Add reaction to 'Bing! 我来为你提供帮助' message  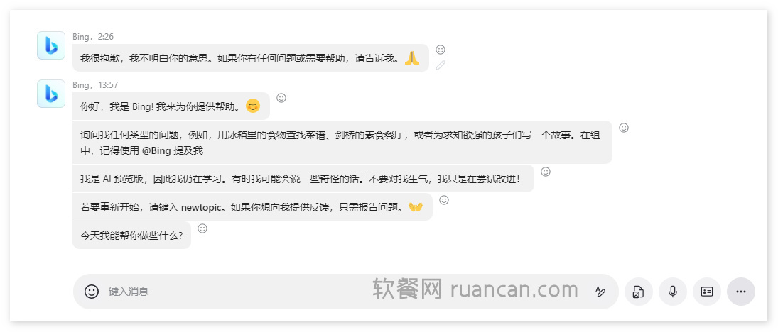tap(281, 98)
